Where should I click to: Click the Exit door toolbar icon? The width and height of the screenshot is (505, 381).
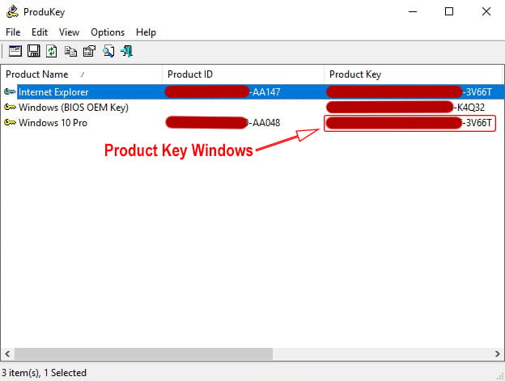point(126,51)
